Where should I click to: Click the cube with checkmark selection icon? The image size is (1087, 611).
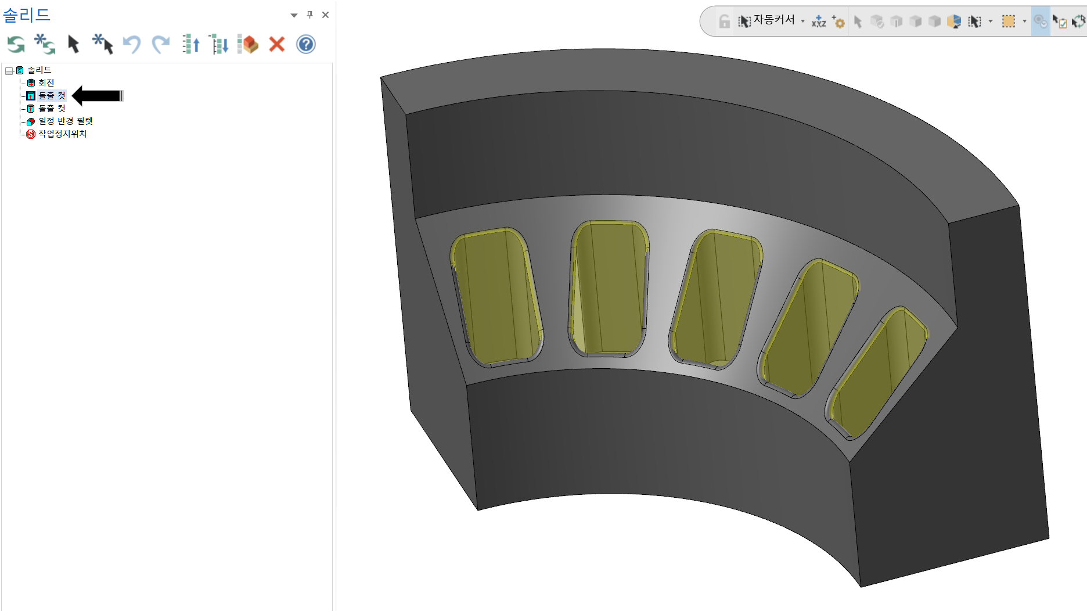[x=877, y=21]
